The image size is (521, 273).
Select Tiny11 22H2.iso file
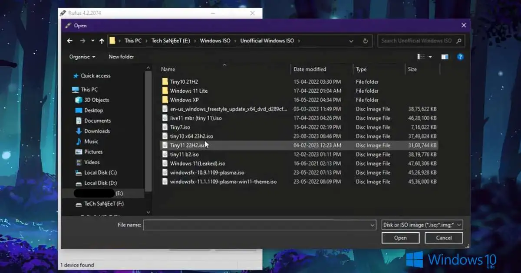[188, 146]
